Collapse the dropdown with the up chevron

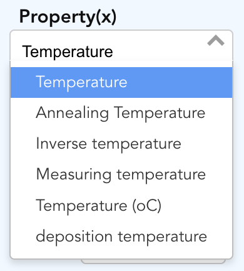(x=216, y=41)
